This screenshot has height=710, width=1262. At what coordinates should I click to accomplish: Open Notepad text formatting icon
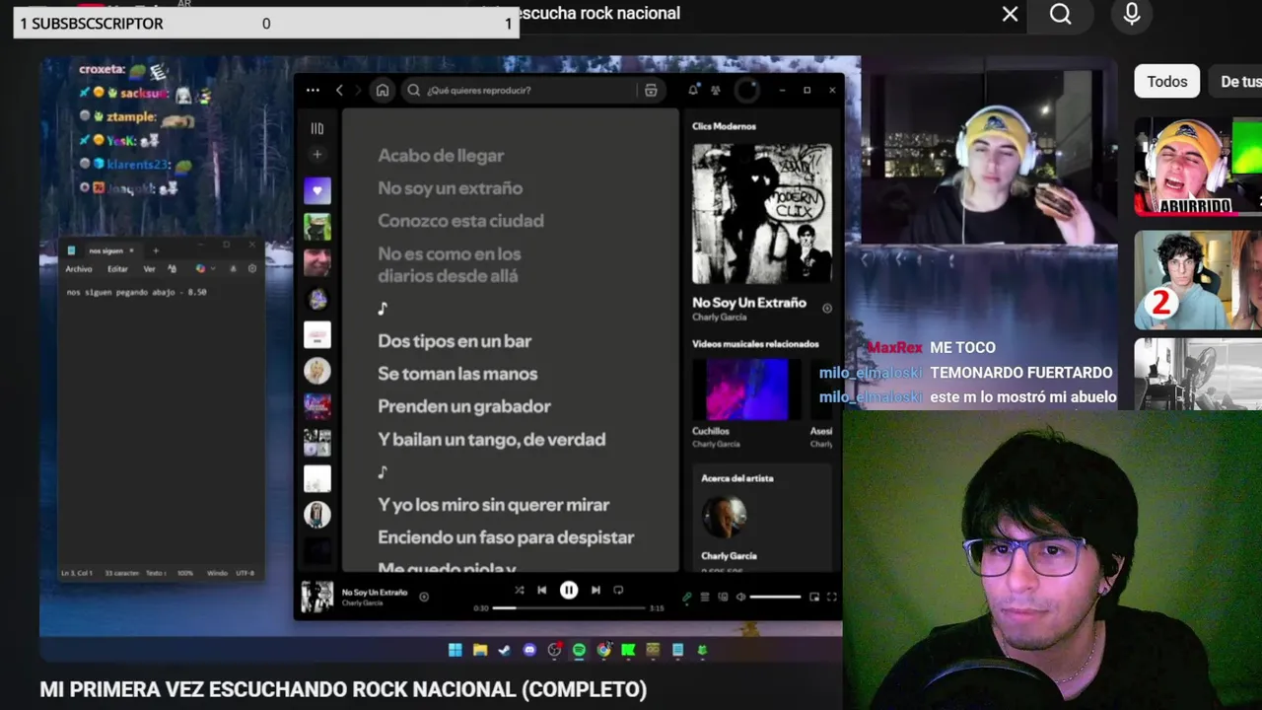coord(173,268)
